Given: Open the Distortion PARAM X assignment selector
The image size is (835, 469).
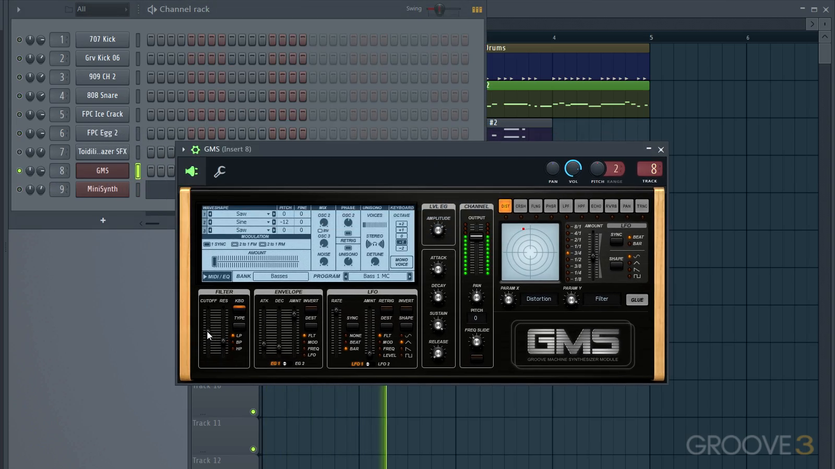Looking at the screenshot, I should (539, 299).
